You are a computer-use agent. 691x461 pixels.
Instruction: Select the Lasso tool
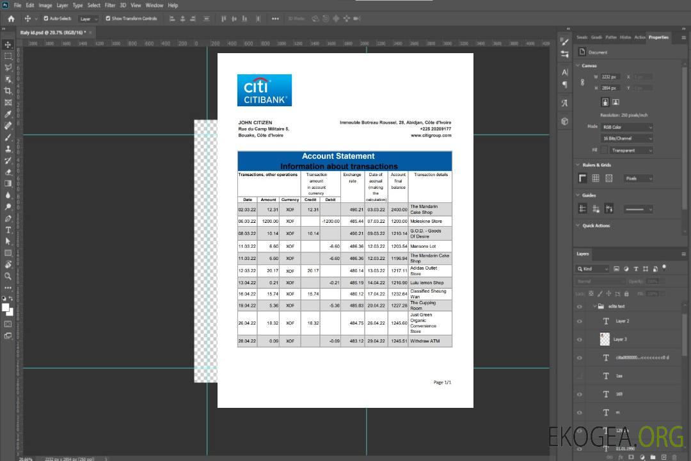(x=8, y=67)
